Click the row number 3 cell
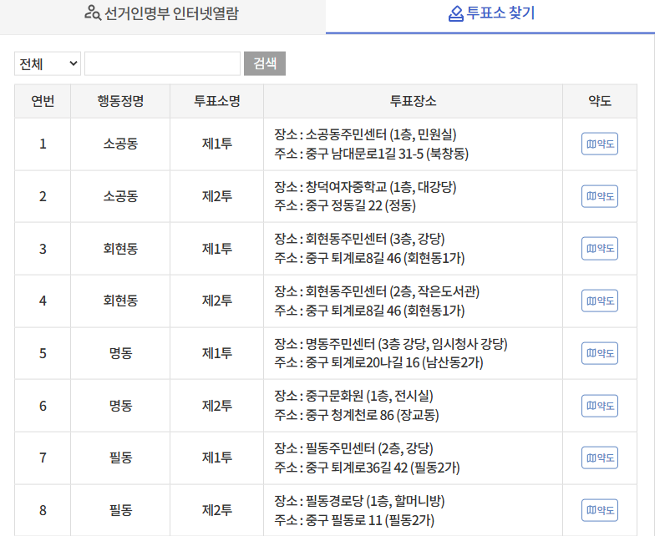670x536 pixels. (x=43, y=249)
